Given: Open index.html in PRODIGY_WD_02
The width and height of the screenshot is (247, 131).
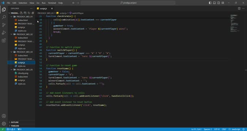Looking at the screenshot, I should (x=23, y=38).
